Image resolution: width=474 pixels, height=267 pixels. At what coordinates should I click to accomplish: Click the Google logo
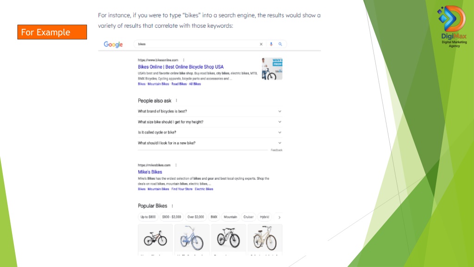click(113, 44)
